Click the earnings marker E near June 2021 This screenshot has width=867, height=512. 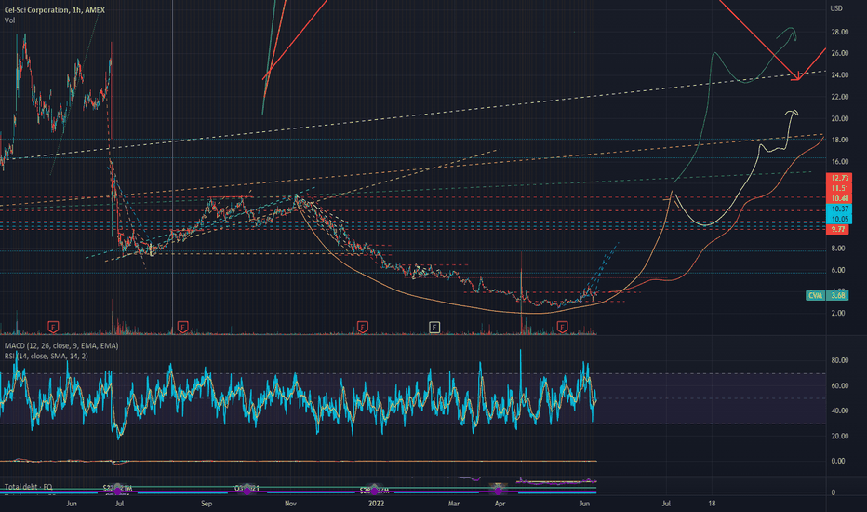[53, 327]
